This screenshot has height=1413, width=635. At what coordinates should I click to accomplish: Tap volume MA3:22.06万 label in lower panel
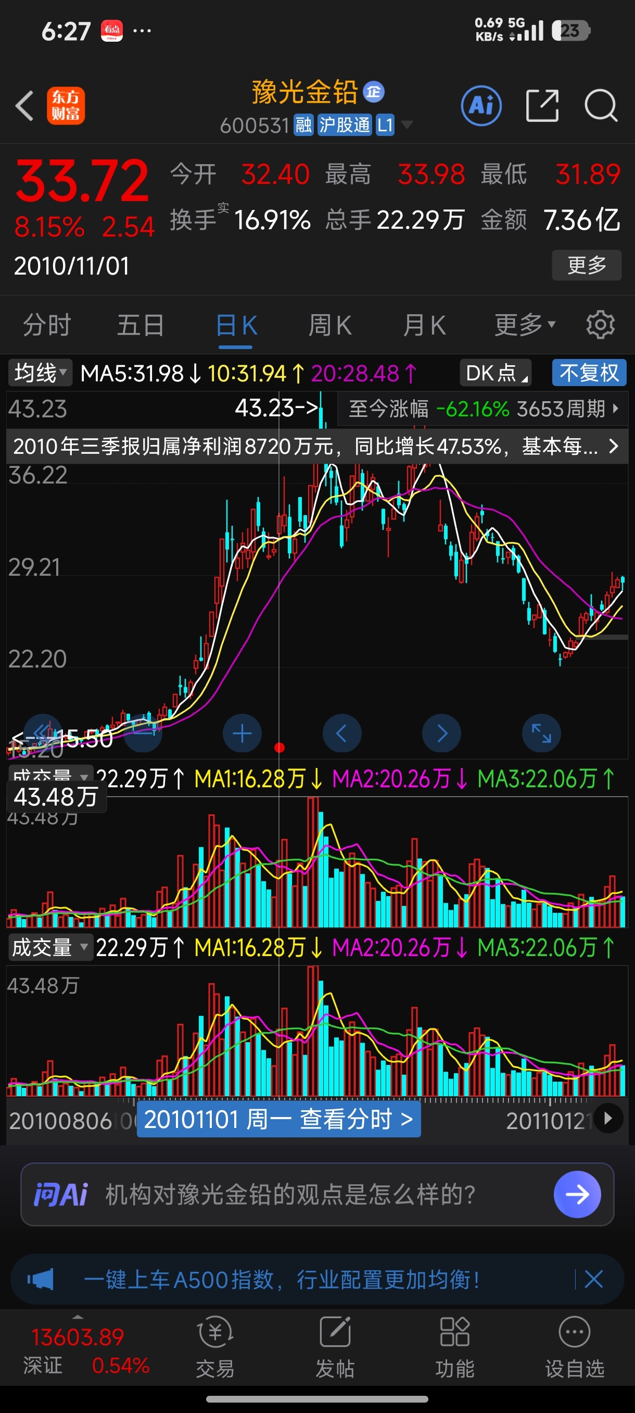pyautogui.click(x=545, y=947)
